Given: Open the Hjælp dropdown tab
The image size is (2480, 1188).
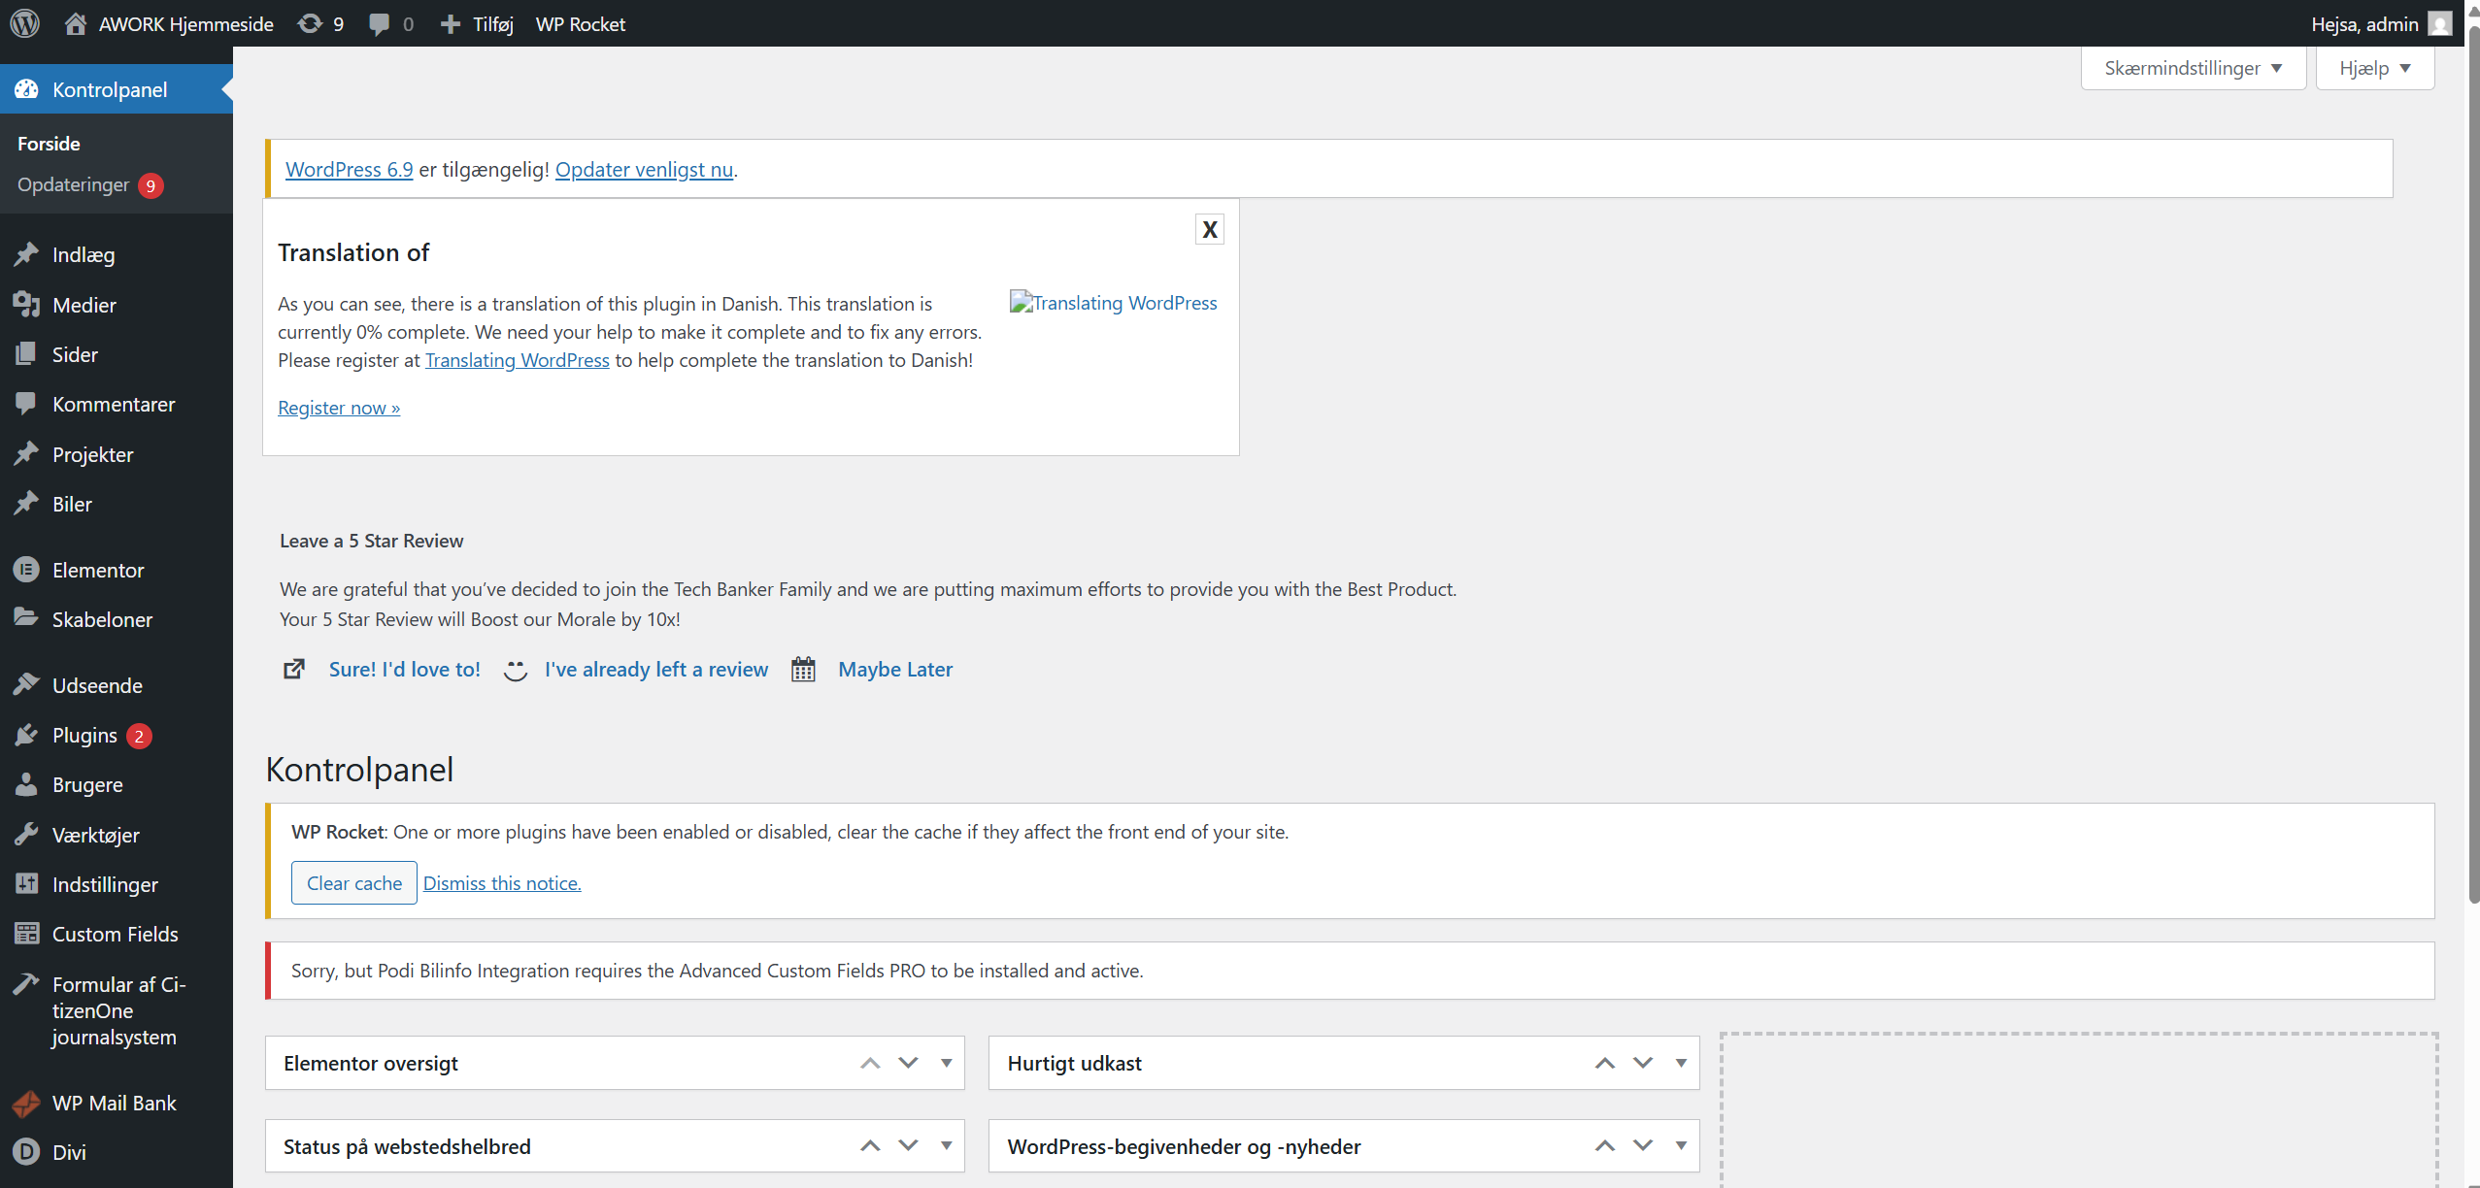Looking at the screenshot, I should [2374, 68].
